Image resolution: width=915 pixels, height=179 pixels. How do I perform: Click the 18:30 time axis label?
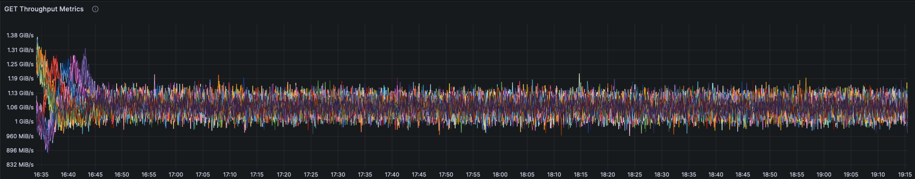tap(662, 175)
